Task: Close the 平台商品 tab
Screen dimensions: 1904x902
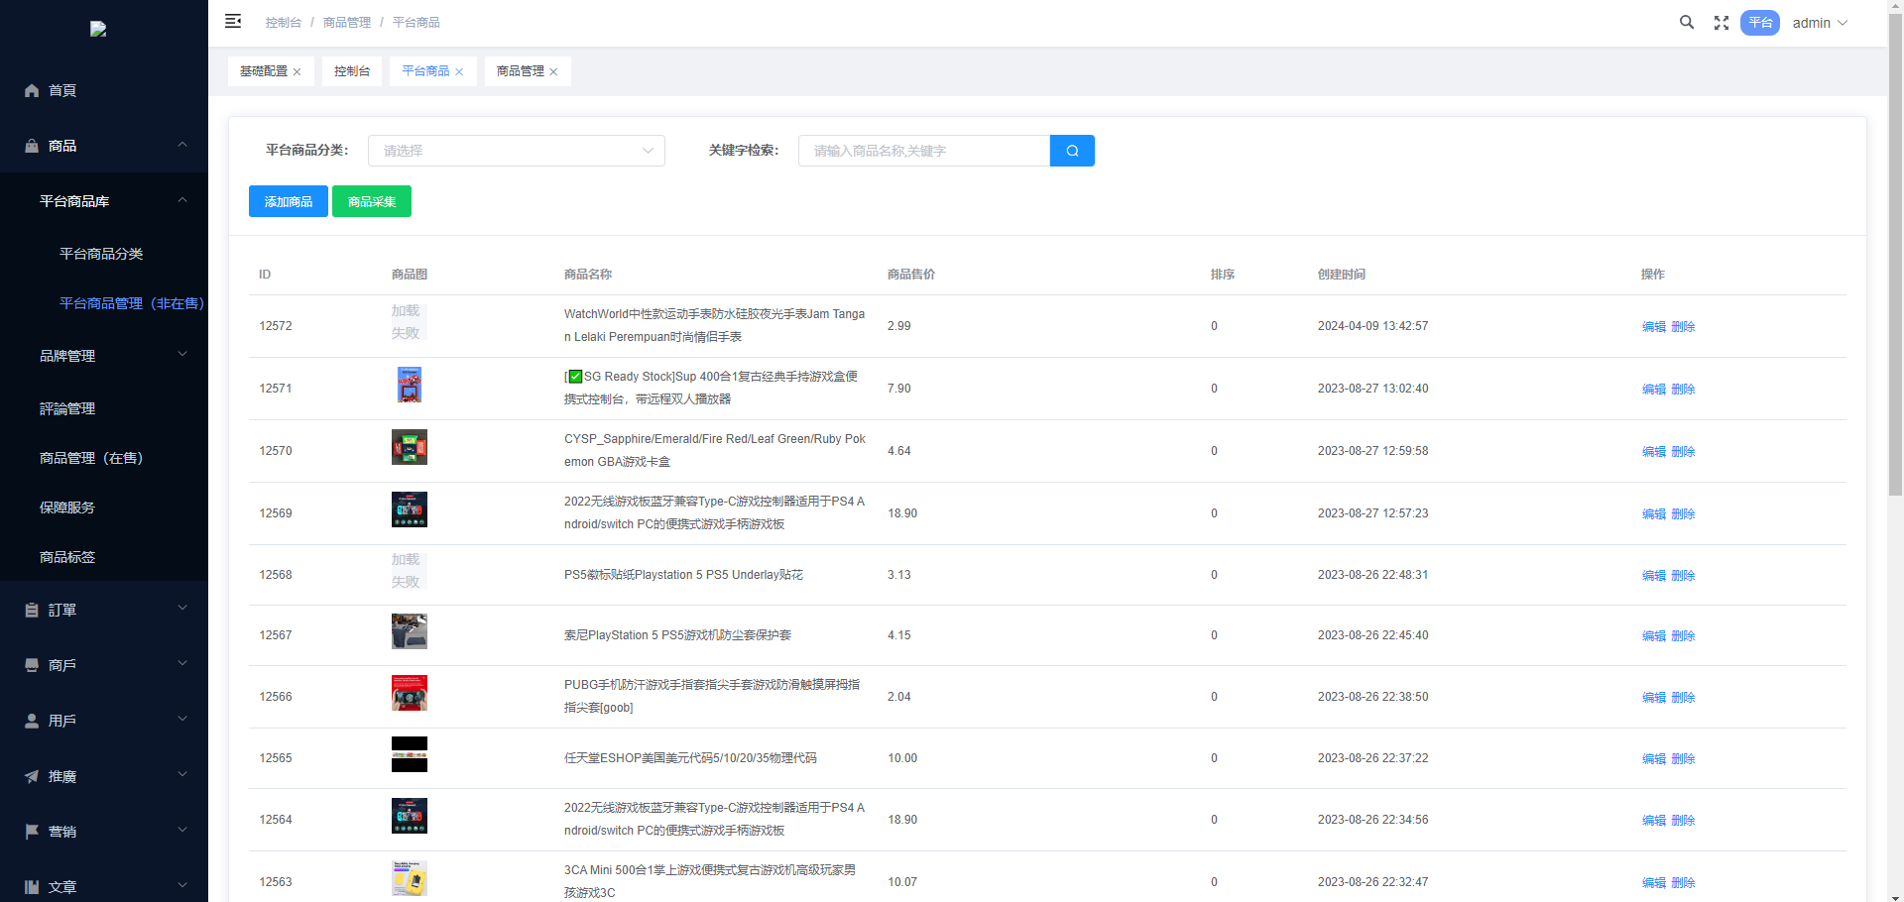Action: click(x=459, y=72)
